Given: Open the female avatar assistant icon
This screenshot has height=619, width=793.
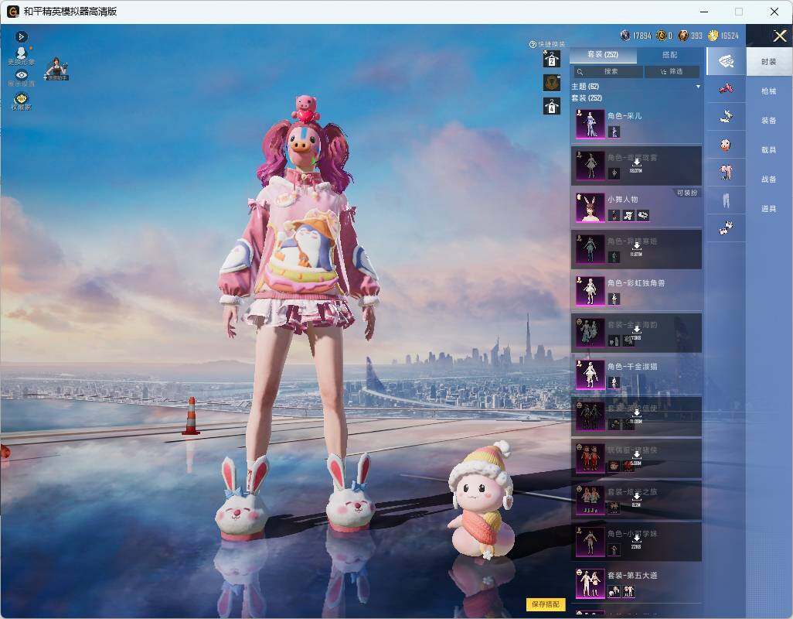Looking at the screenshot, I should tap(56, 69).
